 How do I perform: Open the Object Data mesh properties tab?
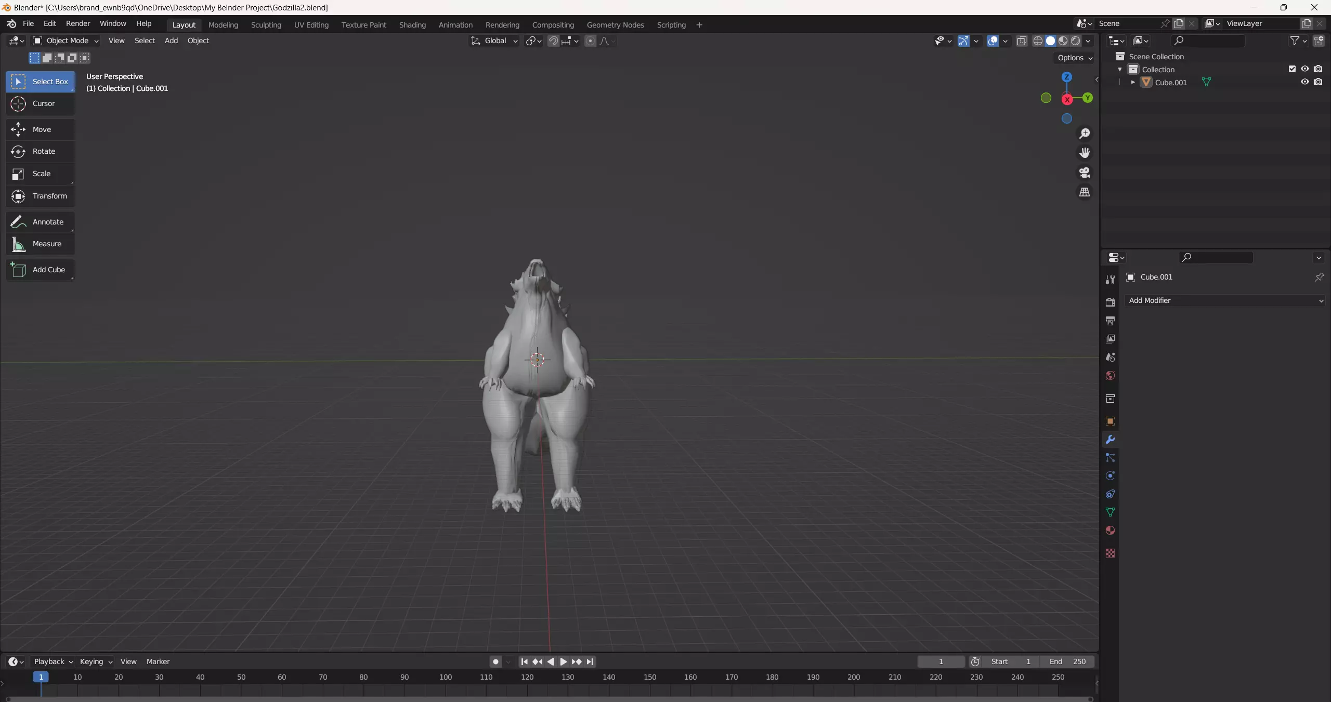(1110, 512)
